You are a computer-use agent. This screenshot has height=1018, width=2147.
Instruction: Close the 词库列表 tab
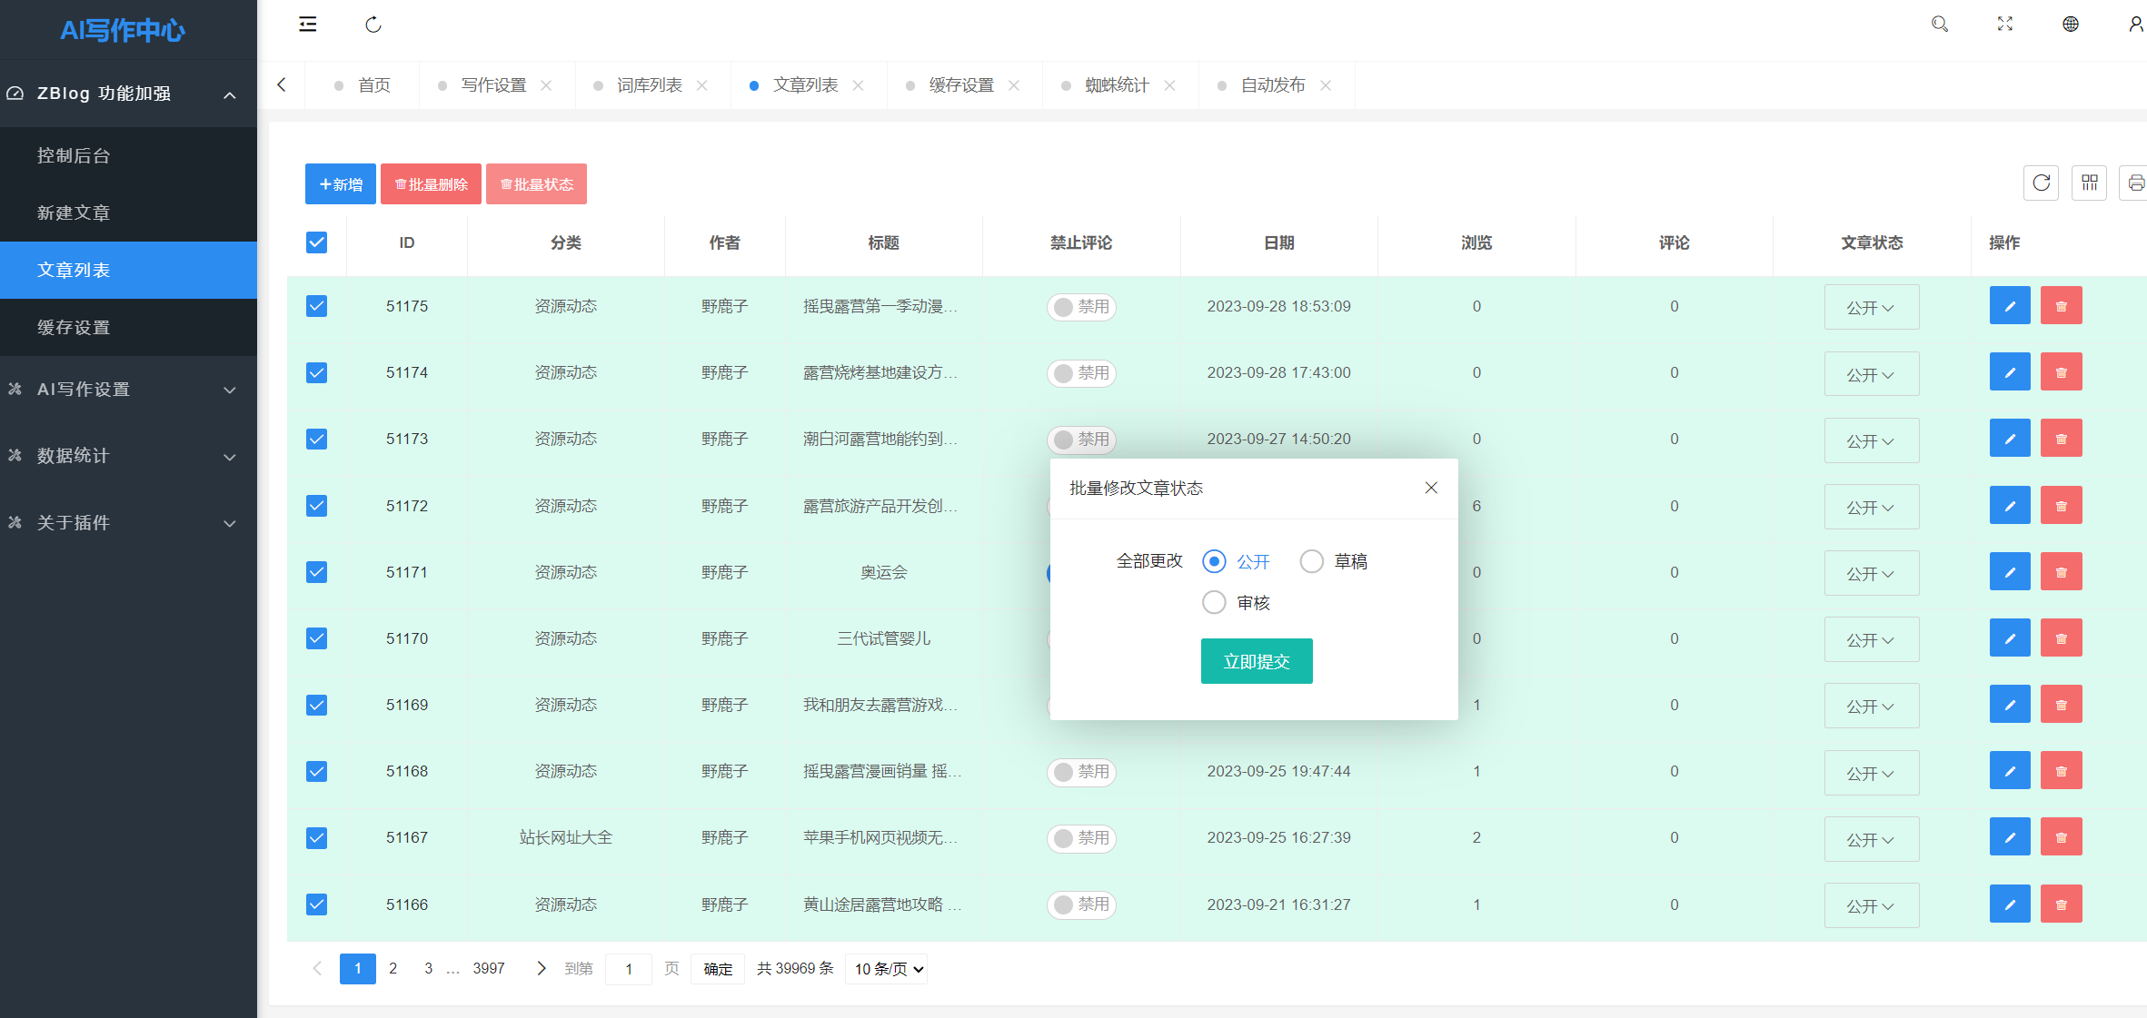pyautogui.click(x=702, y=85)
